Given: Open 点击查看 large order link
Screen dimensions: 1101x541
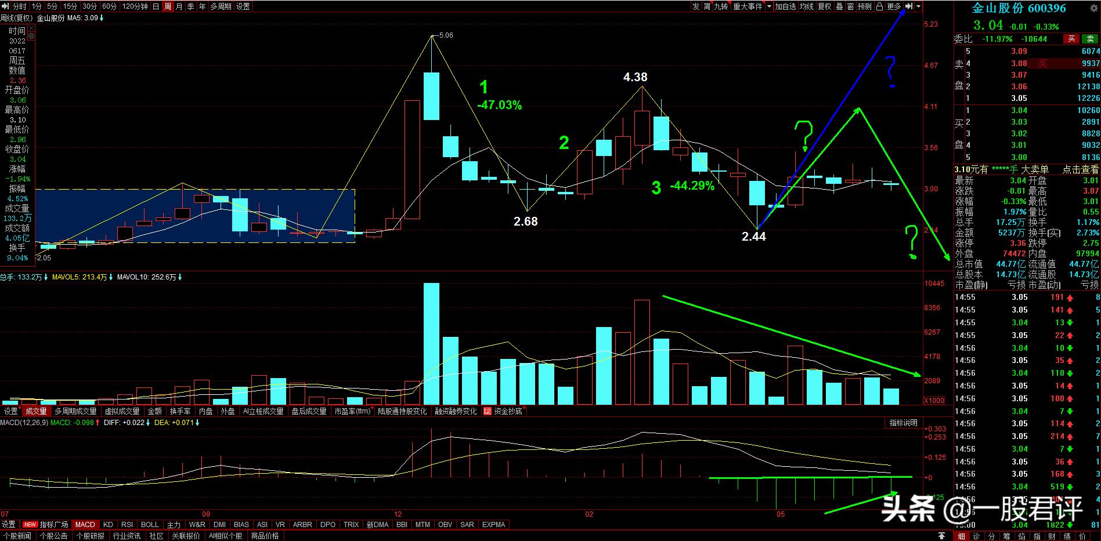Looking at the screenshot, I should tap(1081, 170).
